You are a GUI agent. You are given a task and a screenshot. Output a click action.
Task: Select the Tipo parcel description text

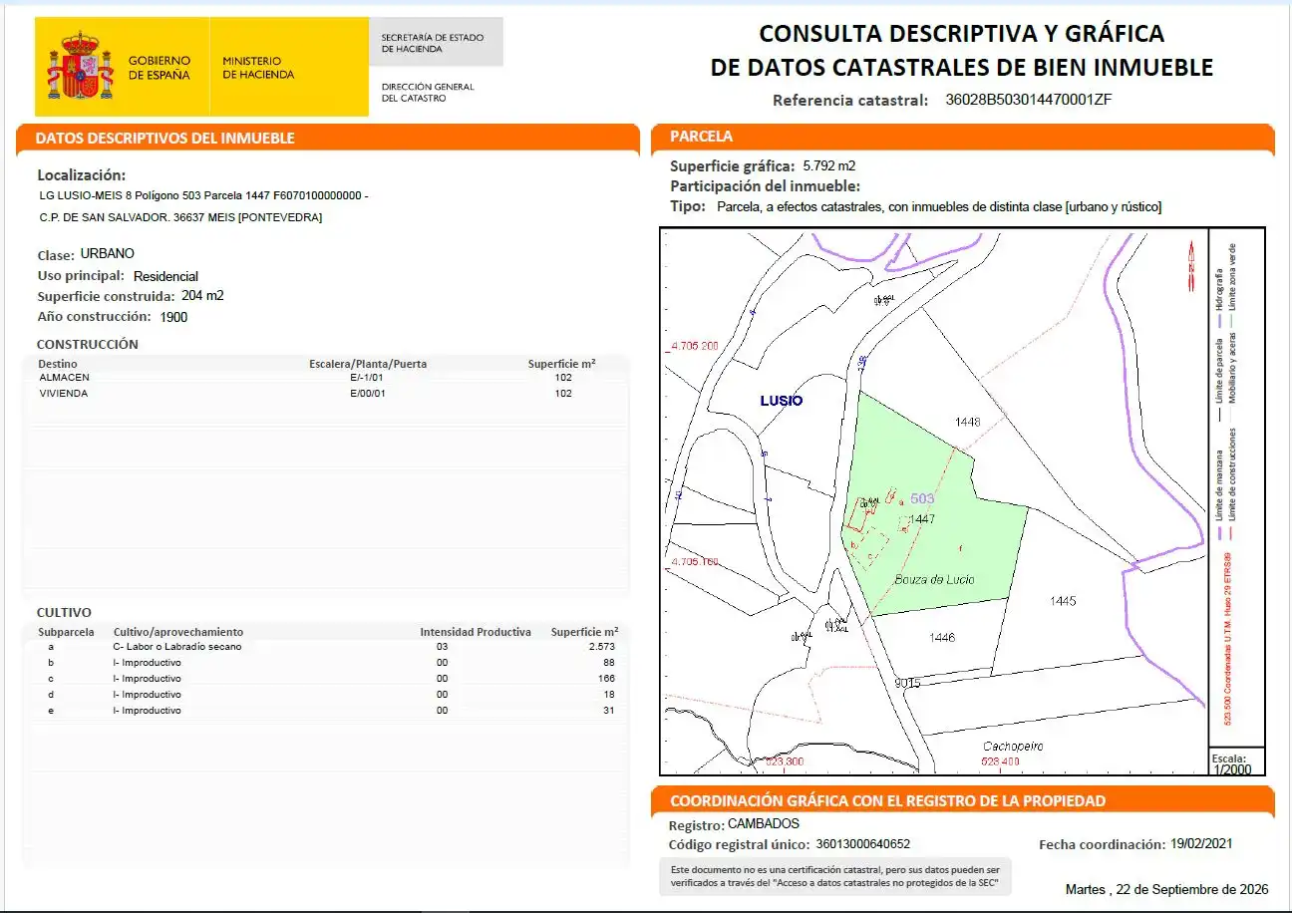(x=939, y=207)
